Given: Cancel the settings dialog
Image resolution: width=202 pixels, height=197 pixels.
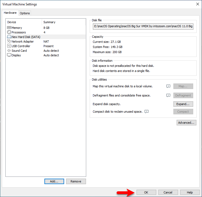Looking at the screenshot, I should pos(168,192).
